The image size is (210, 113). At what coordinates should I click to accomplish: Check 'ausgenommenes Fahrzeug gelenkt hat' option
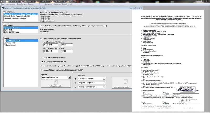click(42, 66)
